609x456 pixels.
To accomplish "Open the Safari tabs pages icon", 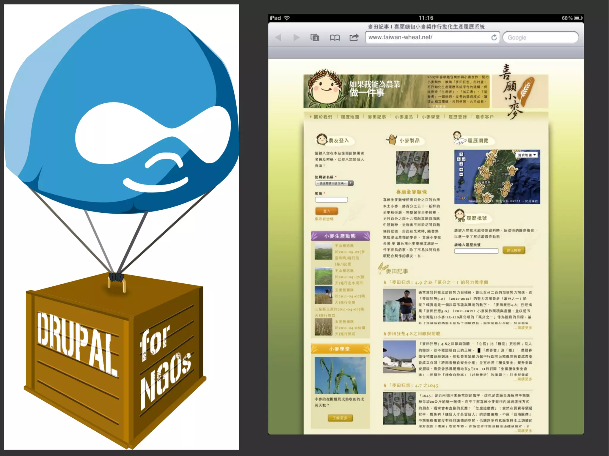I will coord(315,37).
